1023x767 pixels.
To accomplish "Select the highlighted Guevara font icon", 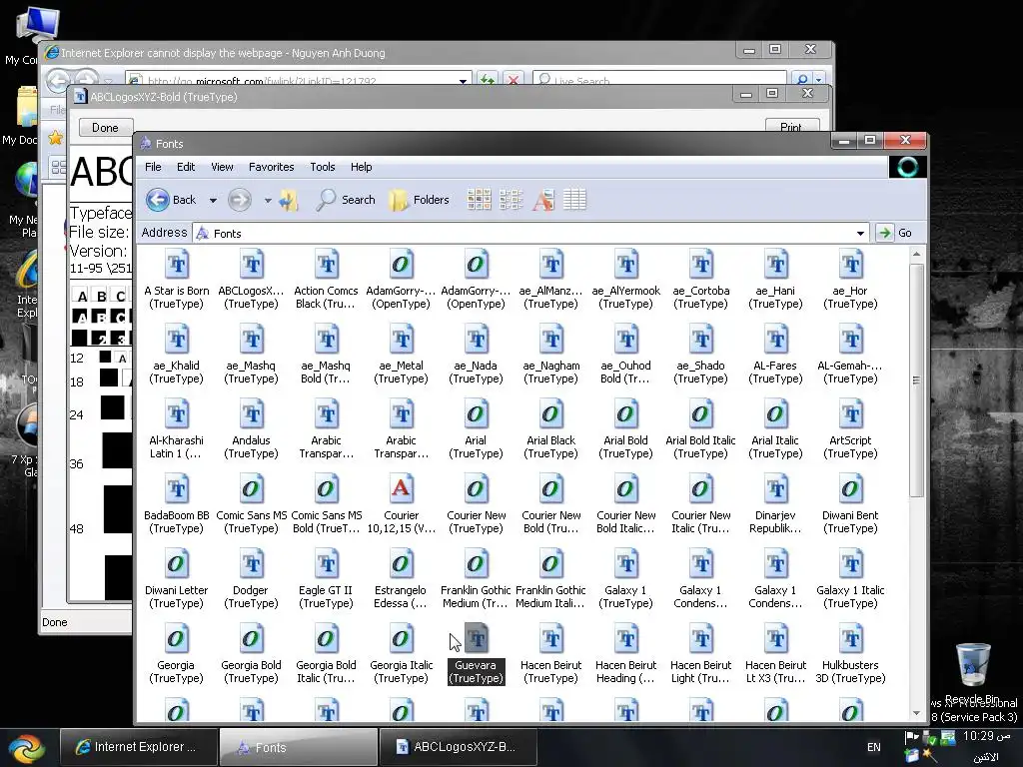I will pyautogui.click(x=477, y=640).
